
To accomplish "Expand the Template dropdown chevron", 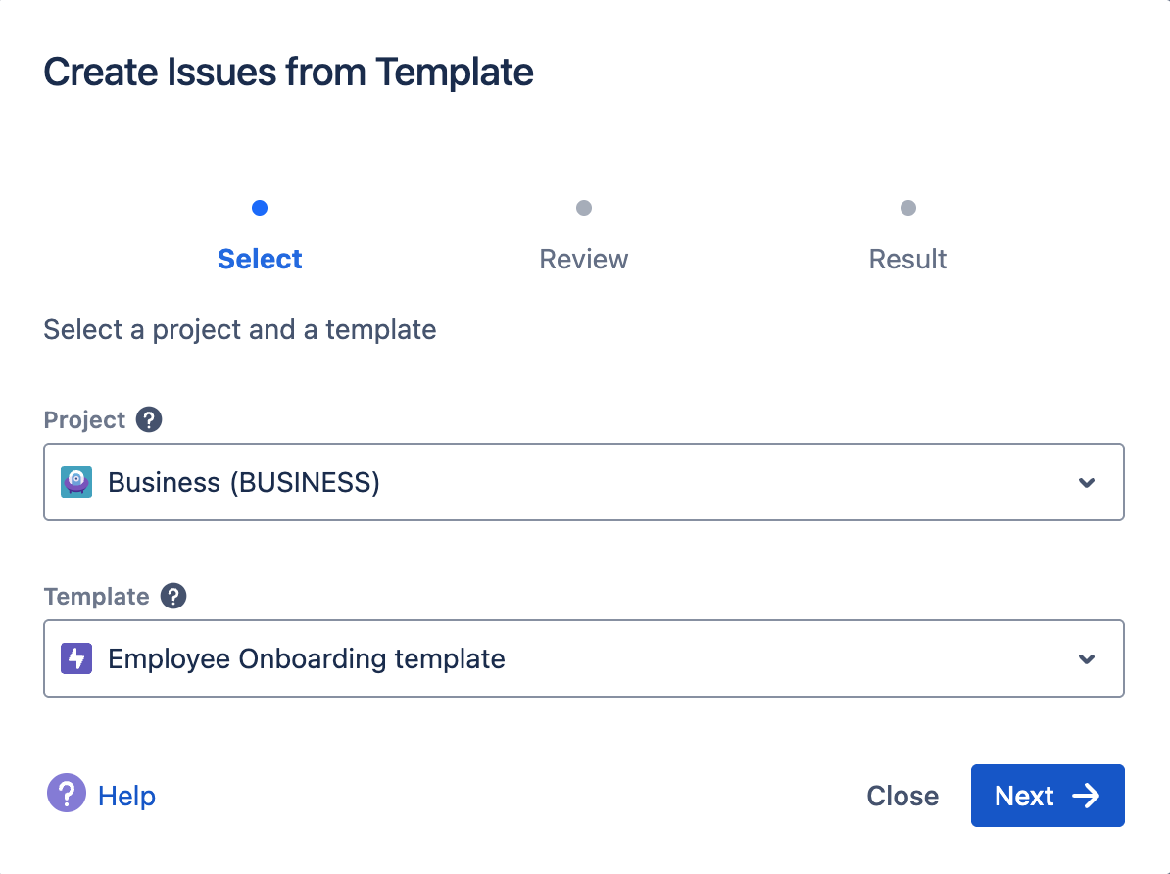I will coord(1086,658).
